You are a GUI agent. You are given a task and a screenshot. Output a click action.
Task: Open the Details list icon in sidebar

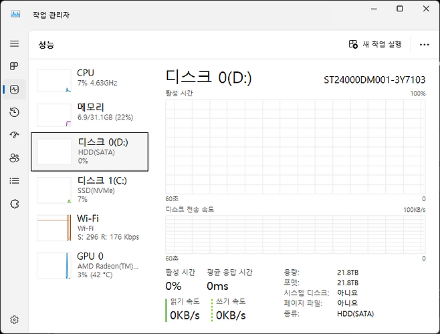pos(14,180)
